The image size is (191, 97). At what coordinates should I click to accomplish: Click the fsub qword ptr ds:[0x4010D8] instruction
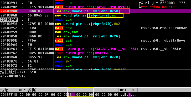(x=84, y=53)
